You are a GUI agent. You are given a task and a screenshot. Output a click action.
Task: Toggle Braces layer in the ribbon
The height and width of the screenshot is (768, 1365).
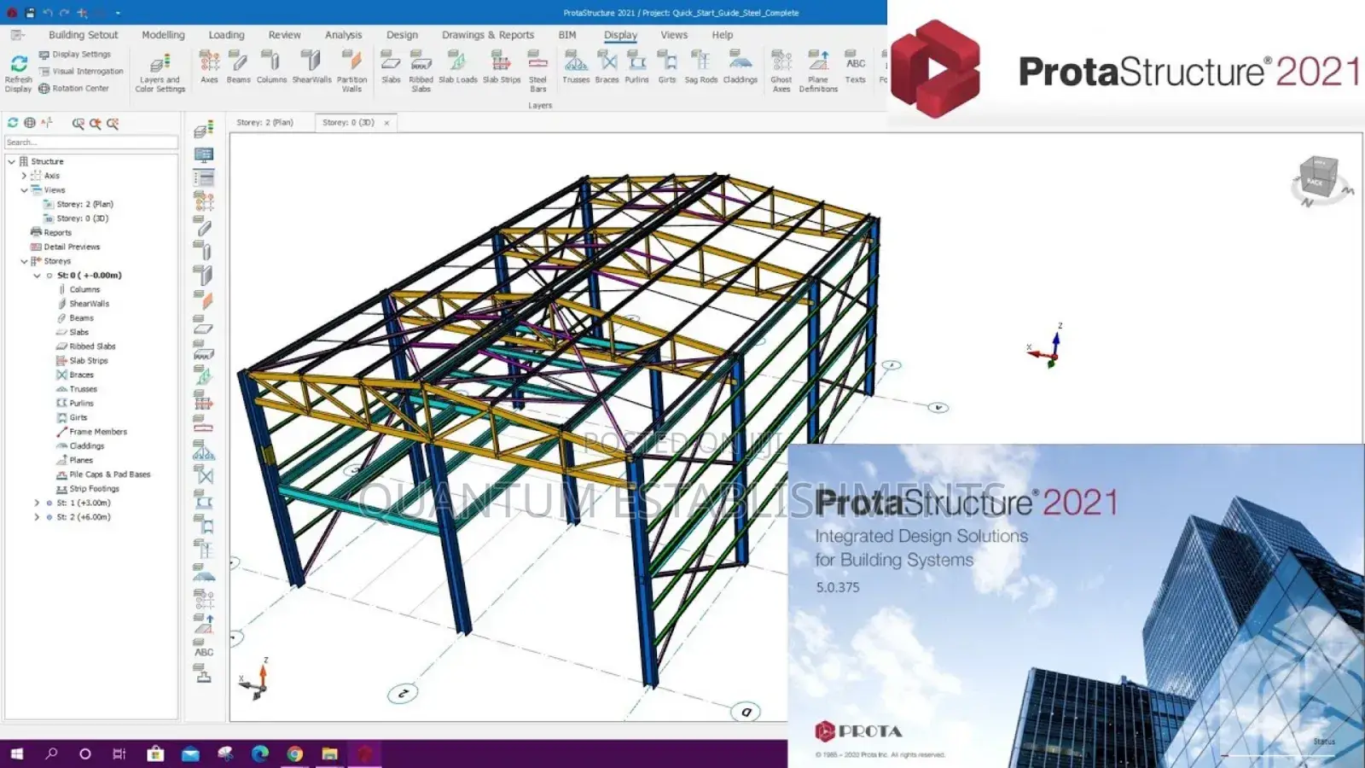(607, 67)
